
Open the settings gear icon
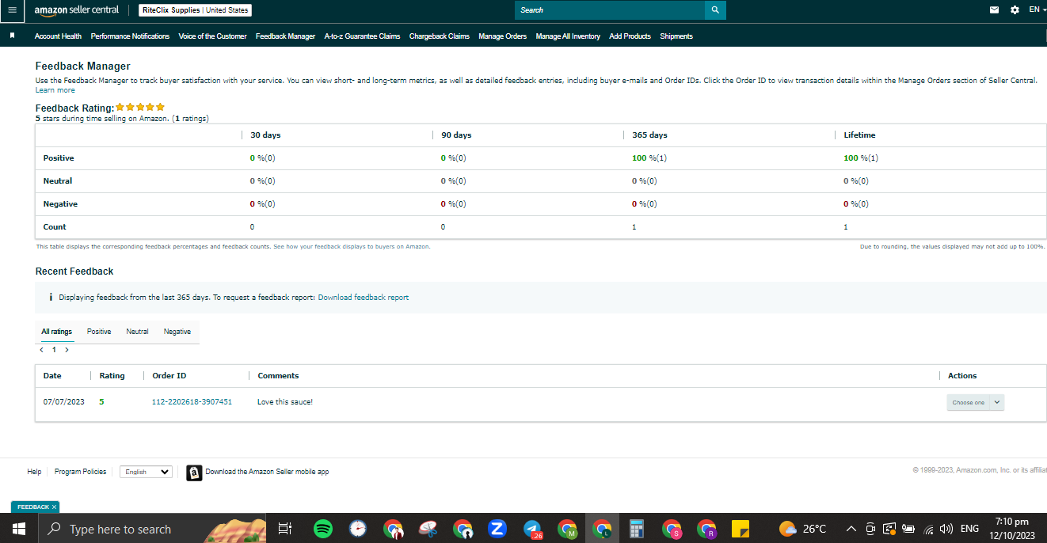[1015, 10]
